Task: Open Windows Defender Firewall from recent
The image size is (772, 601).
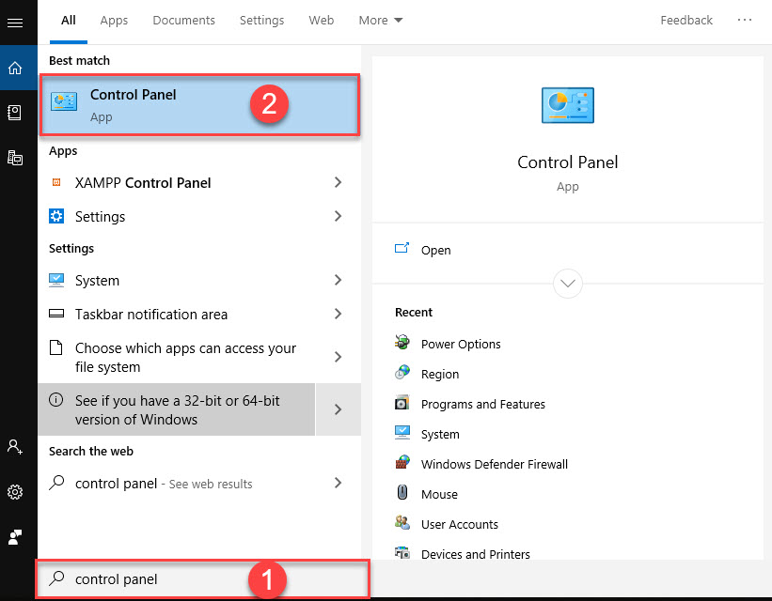Action: tap(495, 464)
